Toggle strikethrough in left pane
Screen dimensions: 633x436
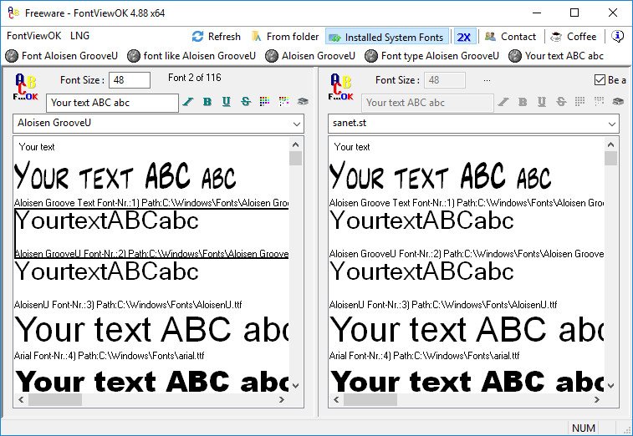click(x=246, y=102)
